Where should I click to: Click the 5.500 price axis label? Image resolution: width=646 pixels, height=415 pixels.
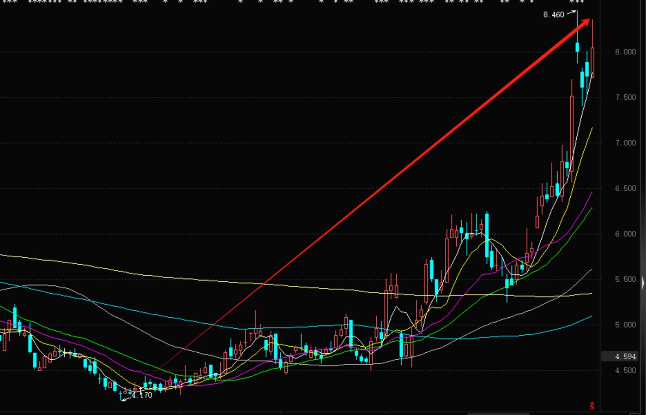(625, 279)
